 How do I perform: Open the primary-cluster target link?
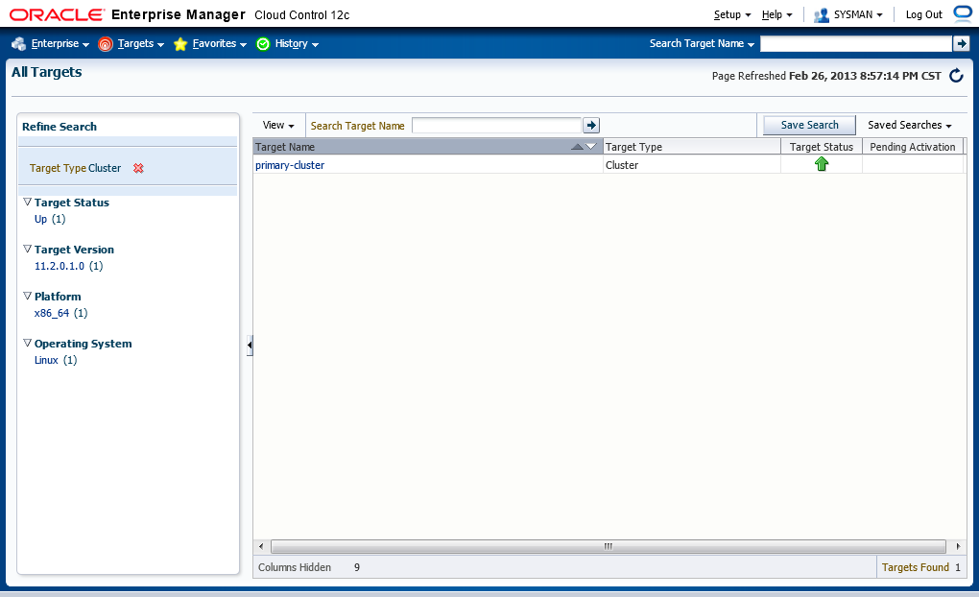290,165
